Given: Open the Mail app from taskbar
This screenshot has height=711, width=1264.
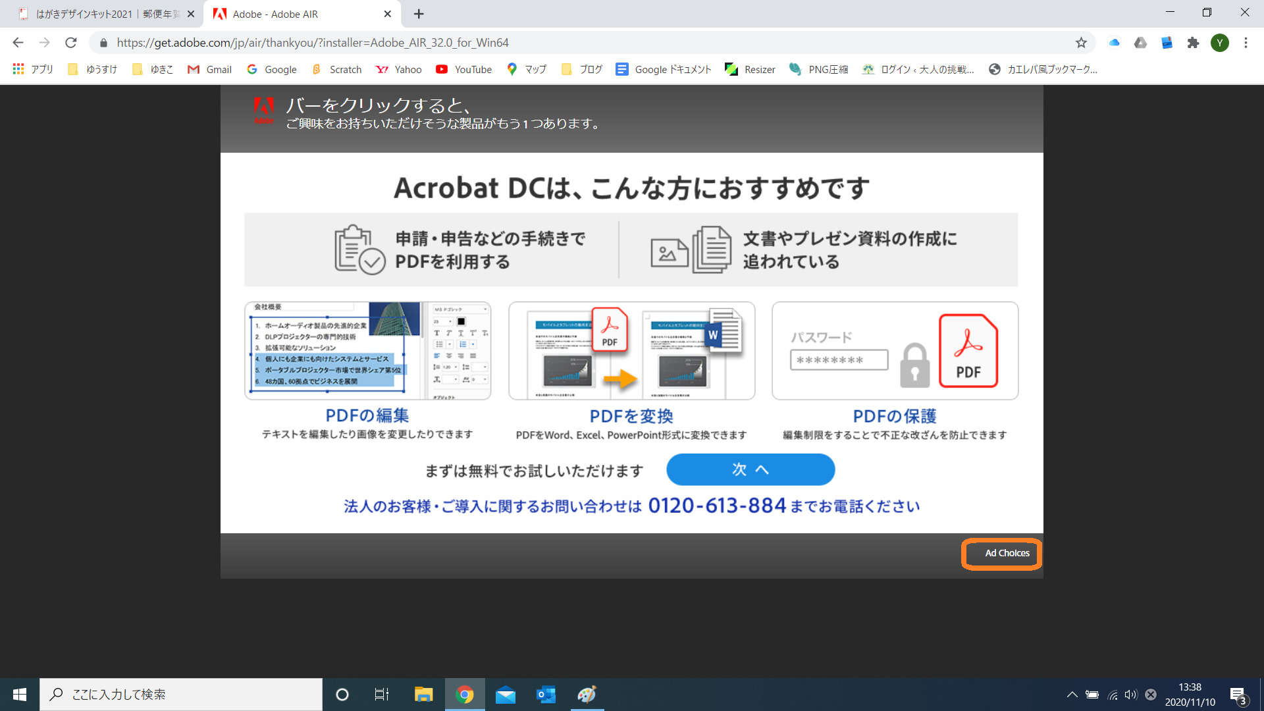Looking at the screenshot, I should [x=506, y=695].
